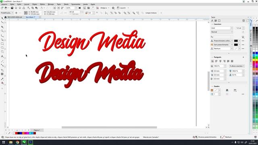258x145 pixels.
Task: Collapse the Parágrafo section
Action: pyautogui.click(x=212, y=57)
